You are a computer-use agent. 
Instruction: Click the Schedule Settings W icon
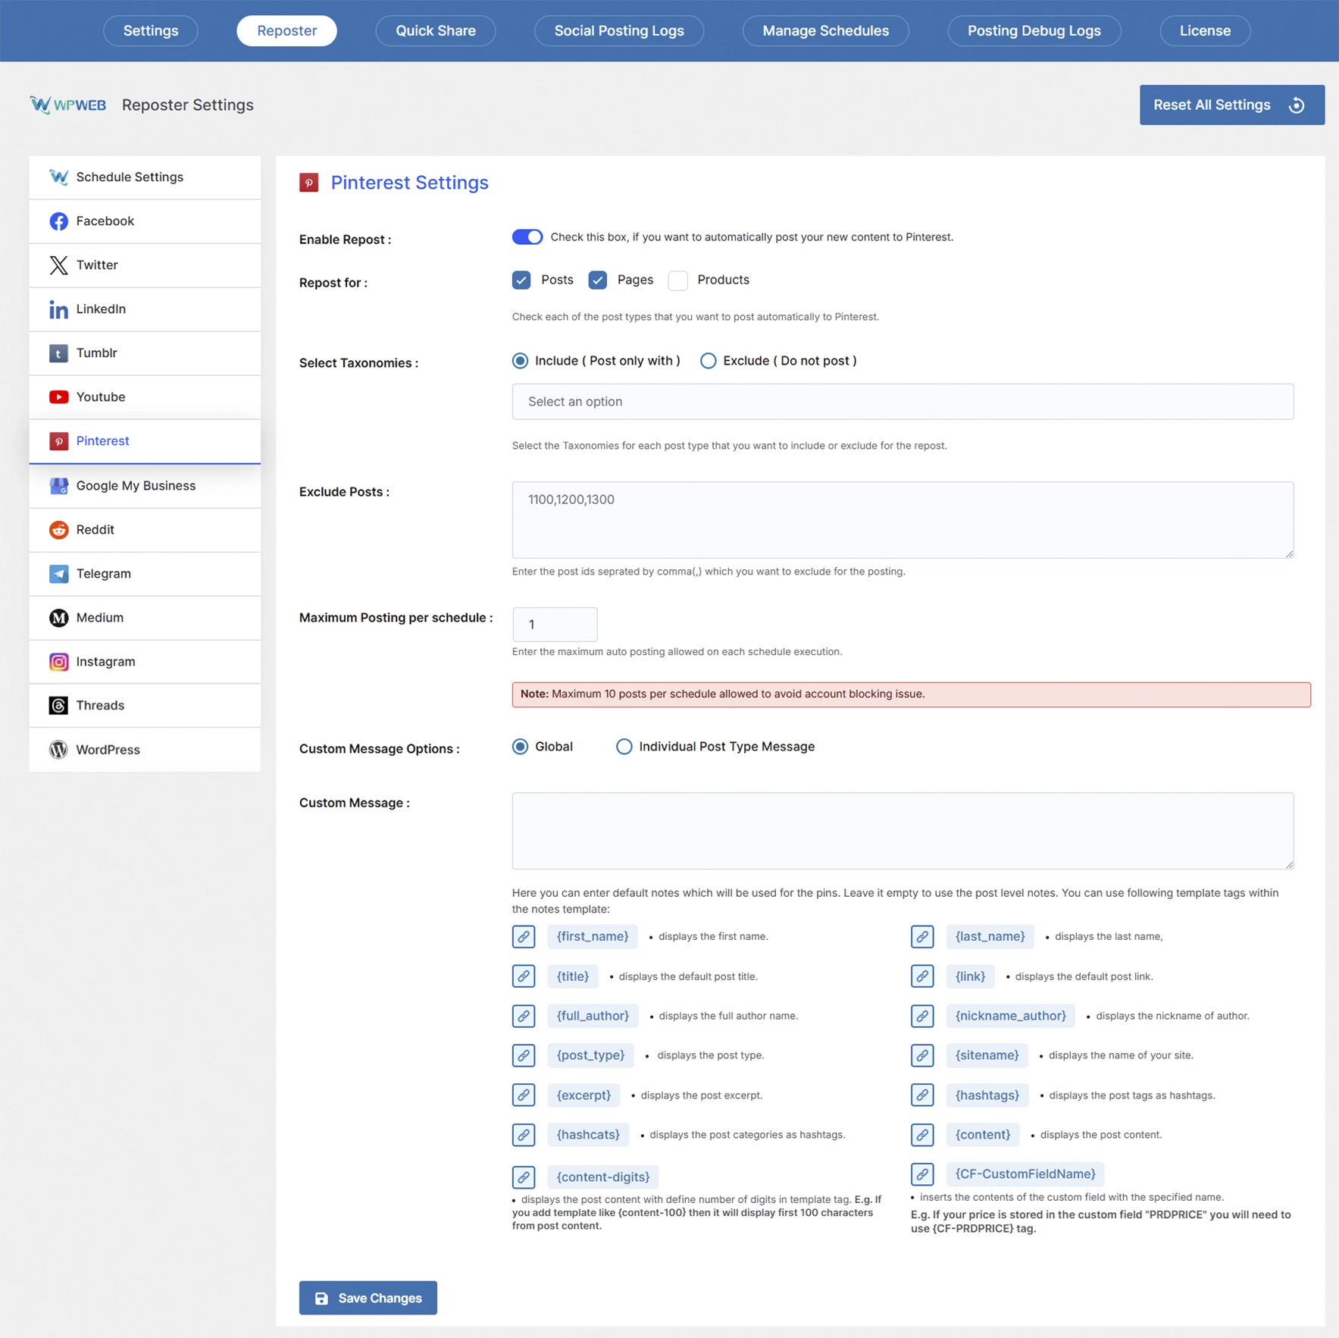click(58, 177)
